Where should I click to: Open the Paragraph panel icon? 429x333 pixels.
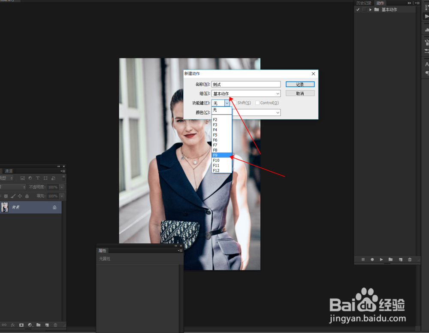pyautogui.click(x=427, y=73)
